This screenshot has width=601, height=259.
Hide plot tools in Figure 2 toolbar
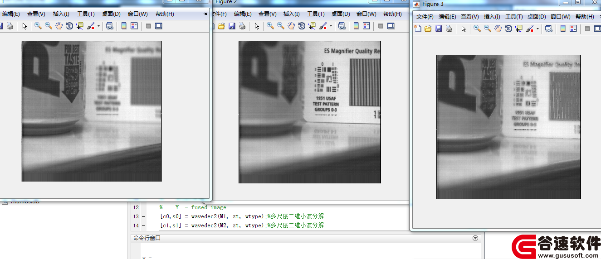381,26
